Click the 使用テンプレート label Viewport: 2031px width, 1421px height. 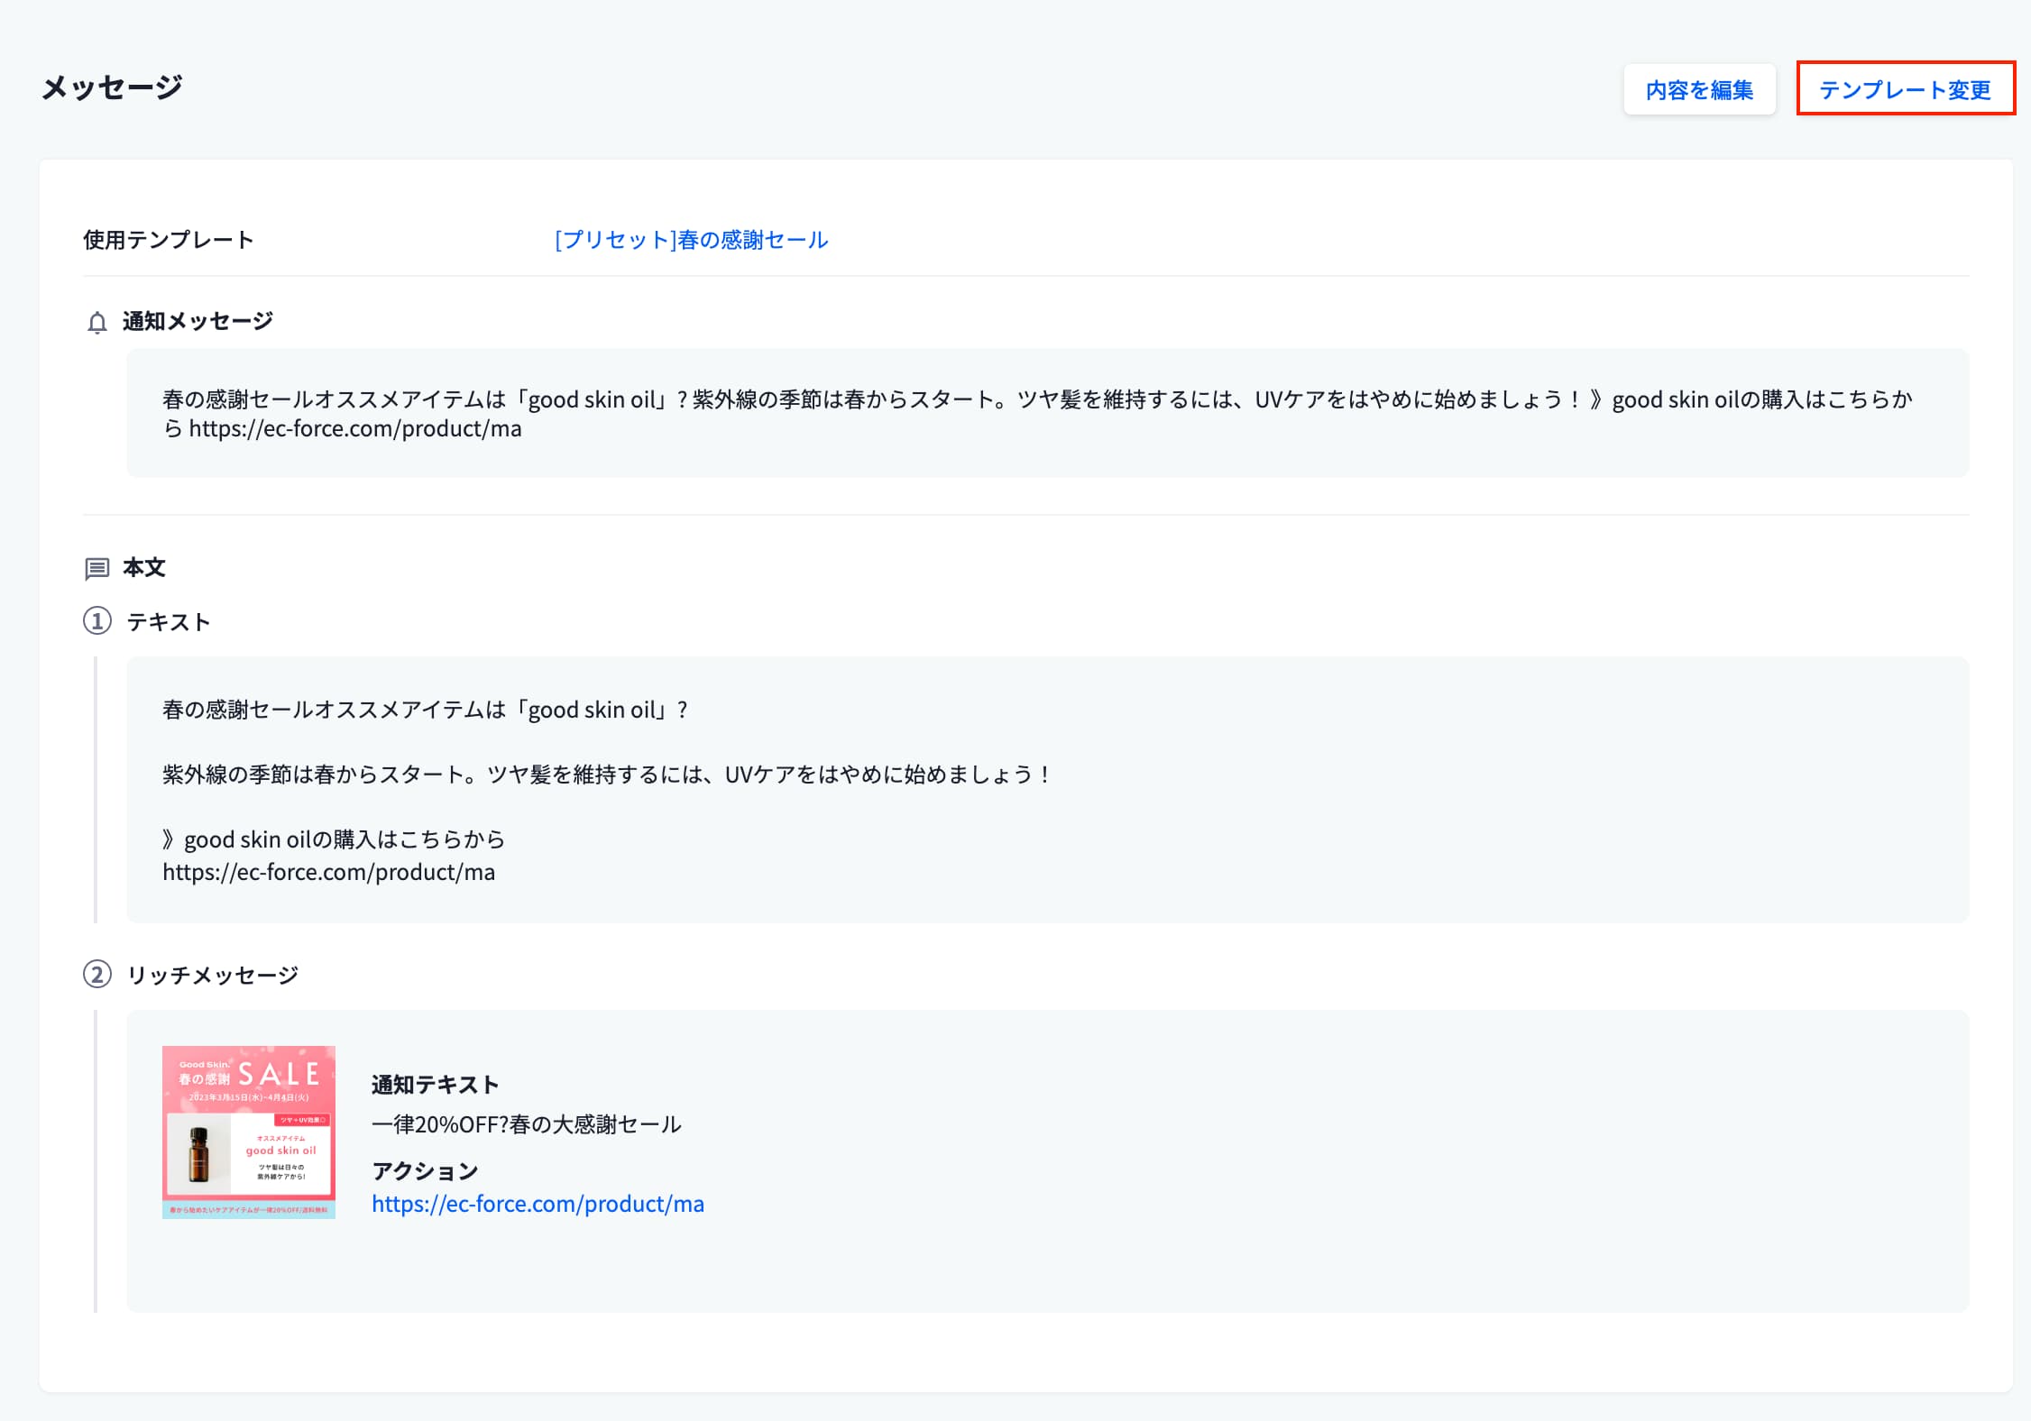coord(169,240)
